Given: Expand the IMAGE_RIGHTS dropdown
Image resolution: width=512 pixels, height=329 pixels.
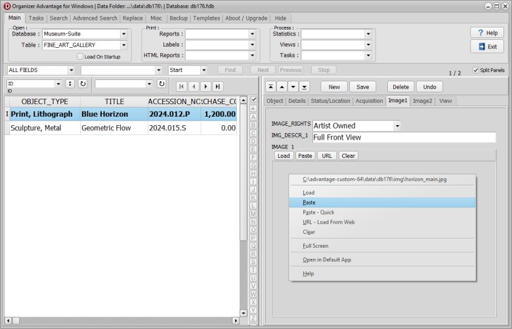Looking at the screenshot, I should pyautogui.click(x=396, y=125).
